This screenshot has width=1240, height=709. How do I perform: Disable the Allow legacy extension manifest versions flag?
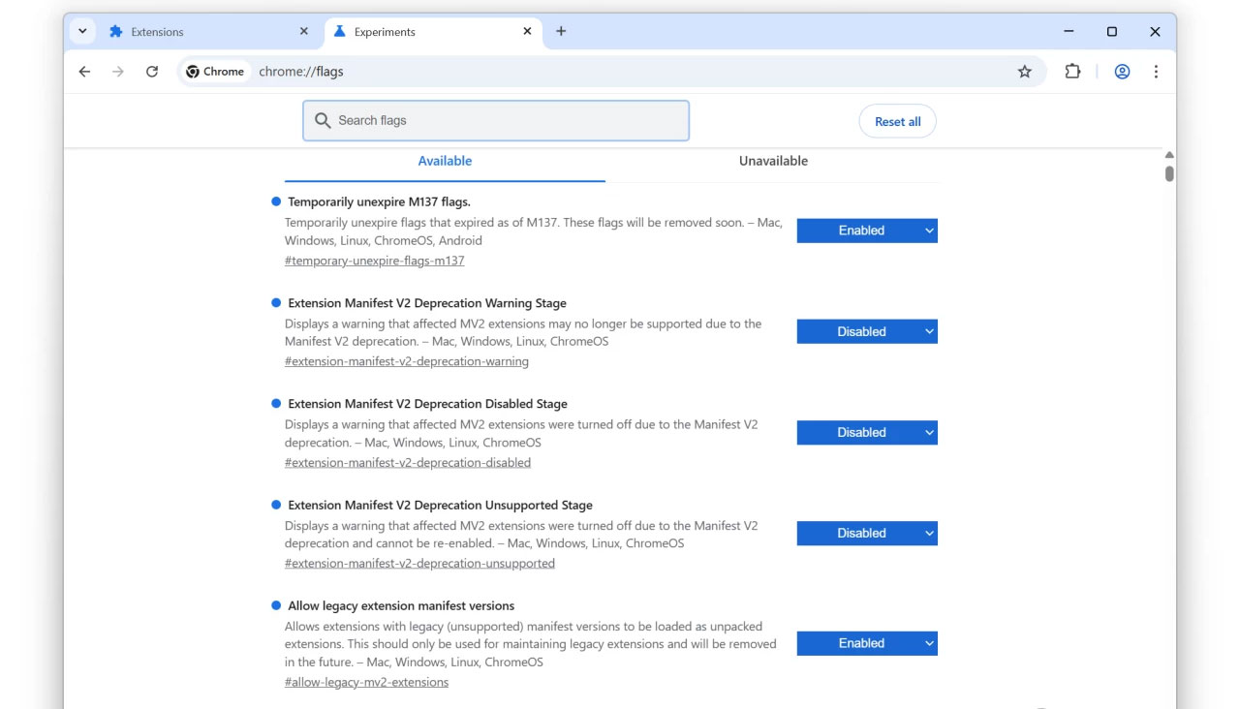point(866,643)
